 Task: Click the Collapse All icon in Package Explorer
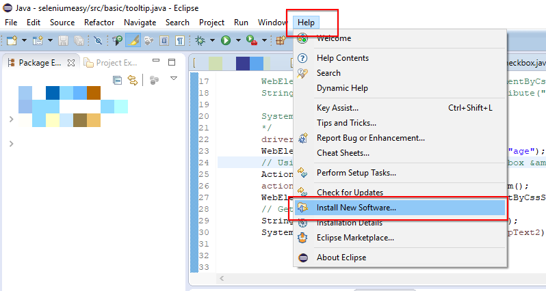click(x=118, y=81)
